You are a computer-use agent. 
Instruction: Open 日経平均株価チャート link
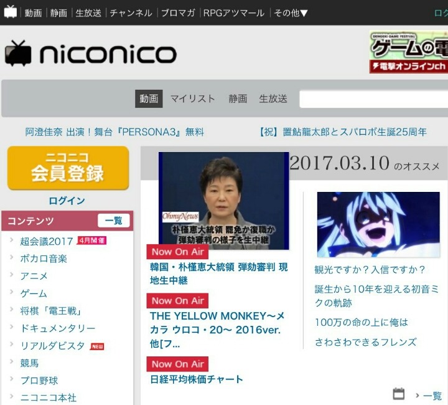[197, 379]
